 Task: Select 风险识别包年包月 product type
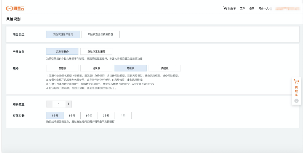coord(63,35)
